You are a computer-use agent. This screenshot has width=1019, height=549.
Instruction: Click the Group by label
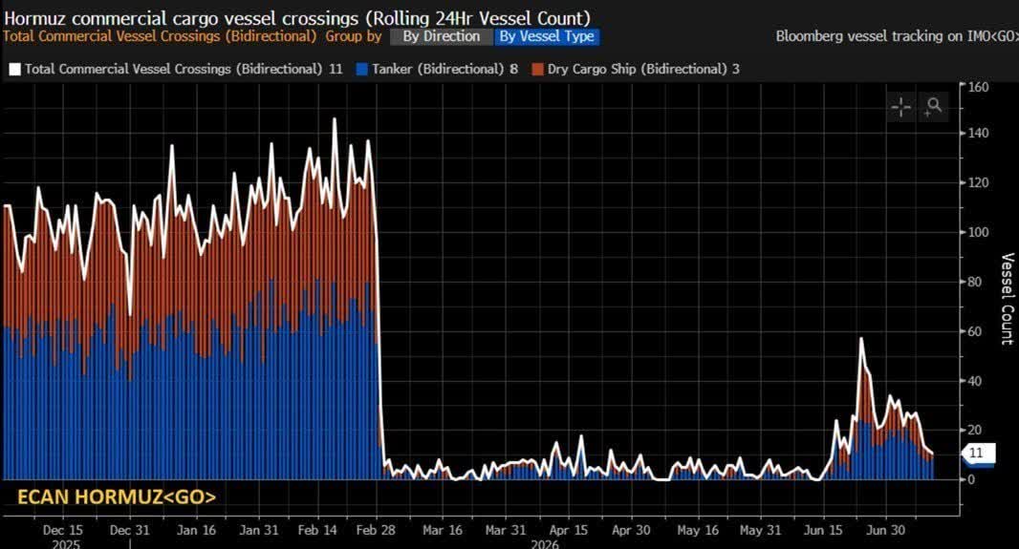pyautogui.click(x=354, y=36)
